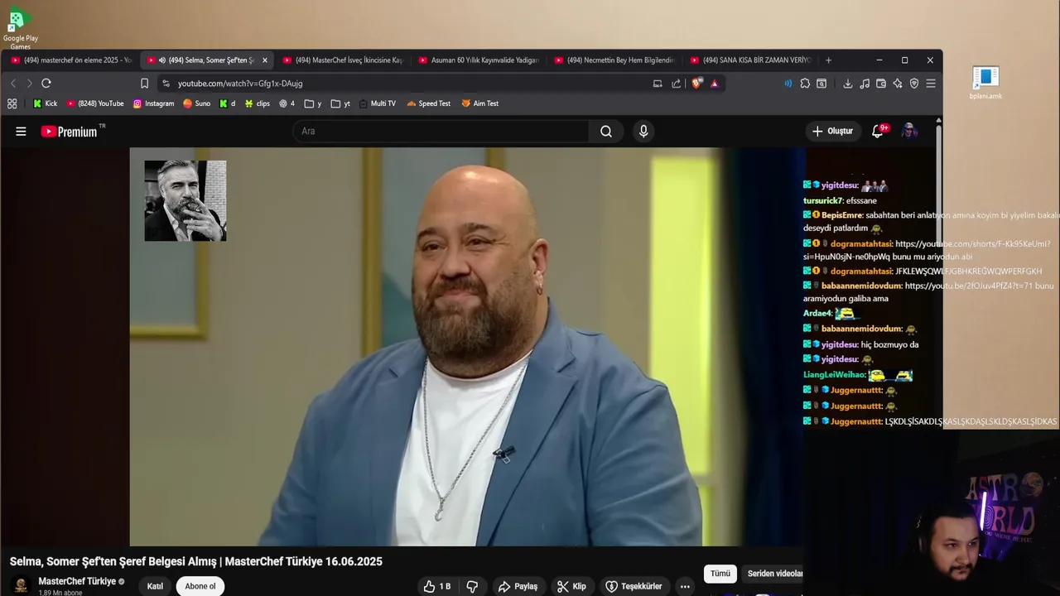Screen dimensions: 1060x596
Task: Click the Paylaş share button
Action: click(518, 586)
